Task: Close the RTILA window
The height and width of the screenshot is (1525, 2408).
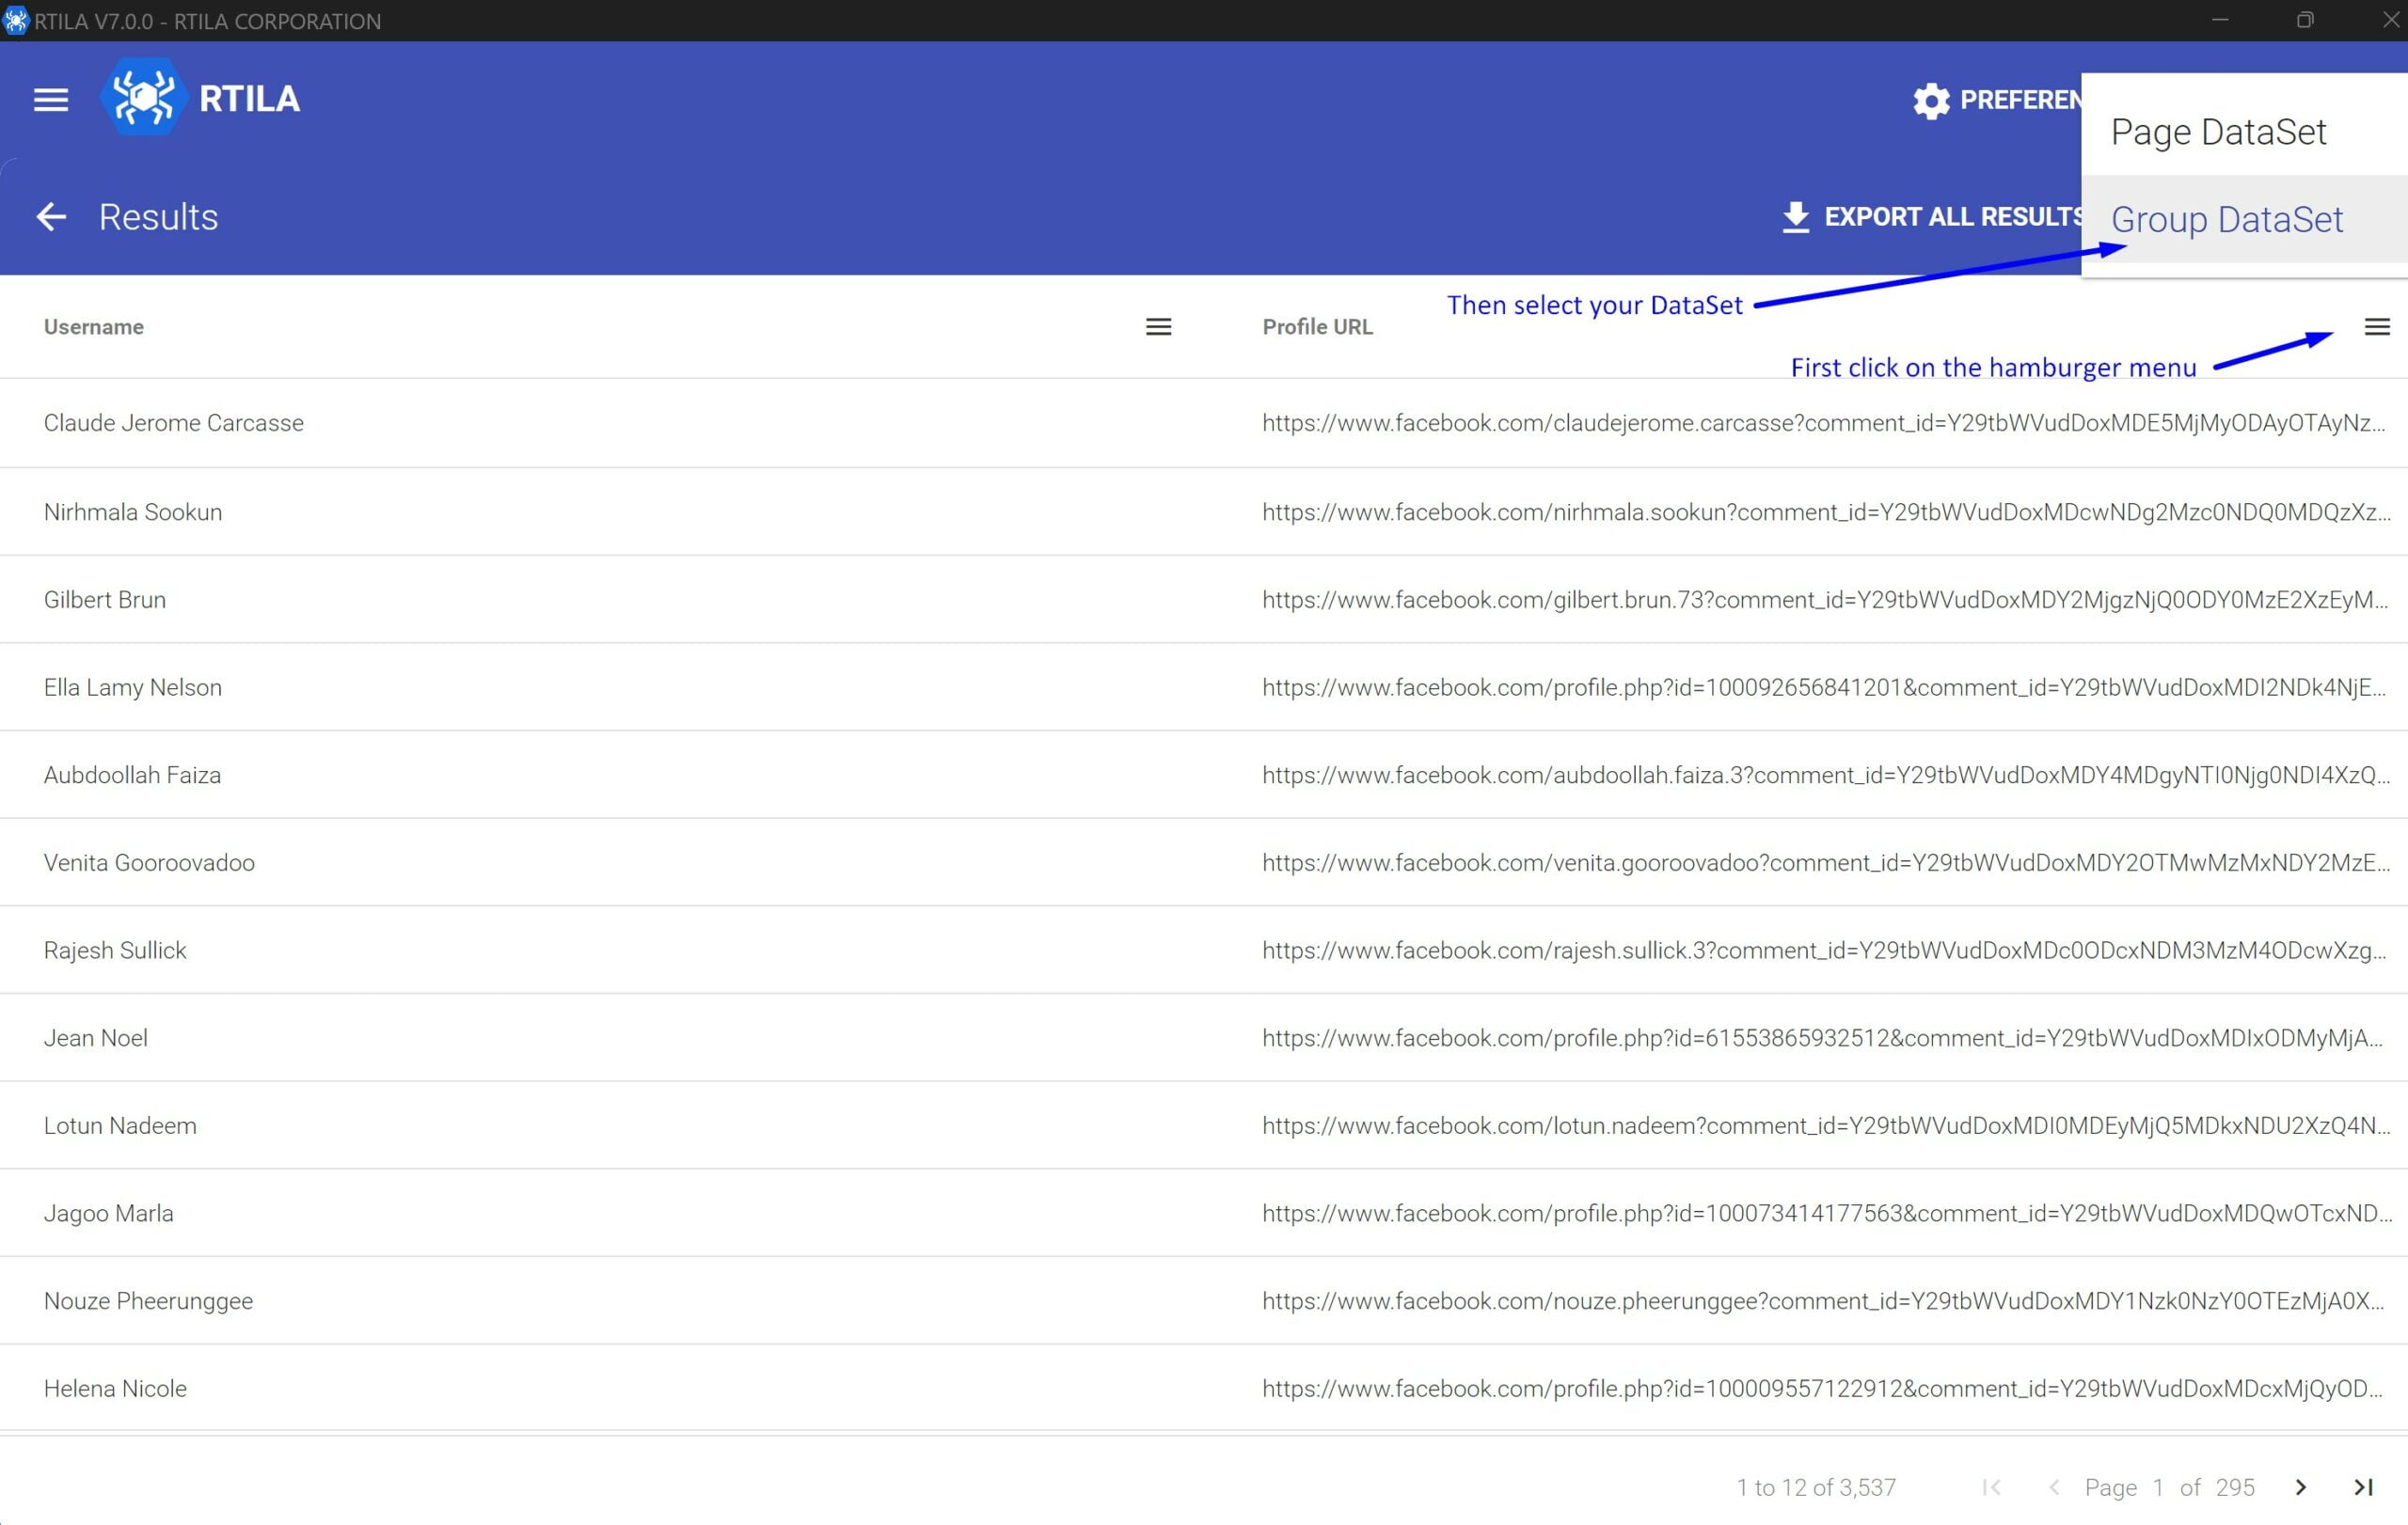Action: (2389, 20)
